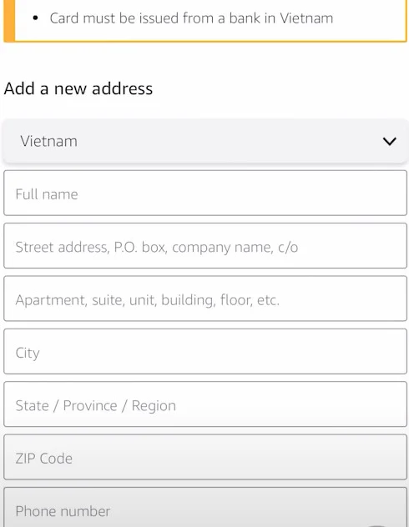
Task: Click the 'ZIP Code' placeholder label
Action: 44,459
